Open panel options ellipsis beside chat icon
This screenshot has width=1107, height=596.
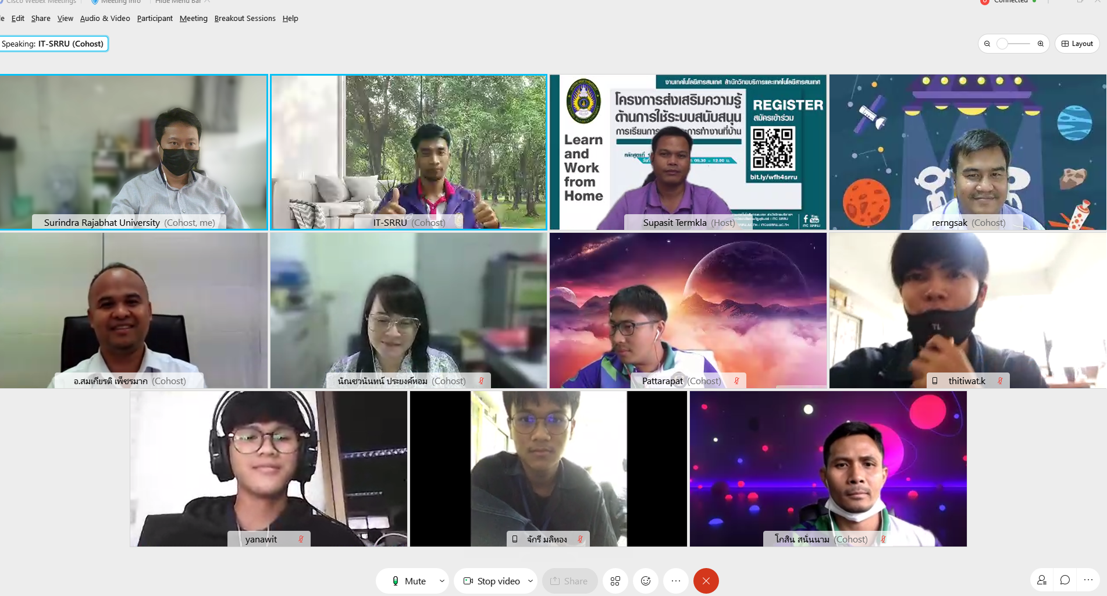tap(1088, 580)
